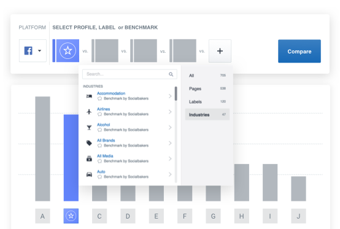The image size is (340, 229).
Task: Expand the Airlines row chevron
Action: (x=170, y=112)
